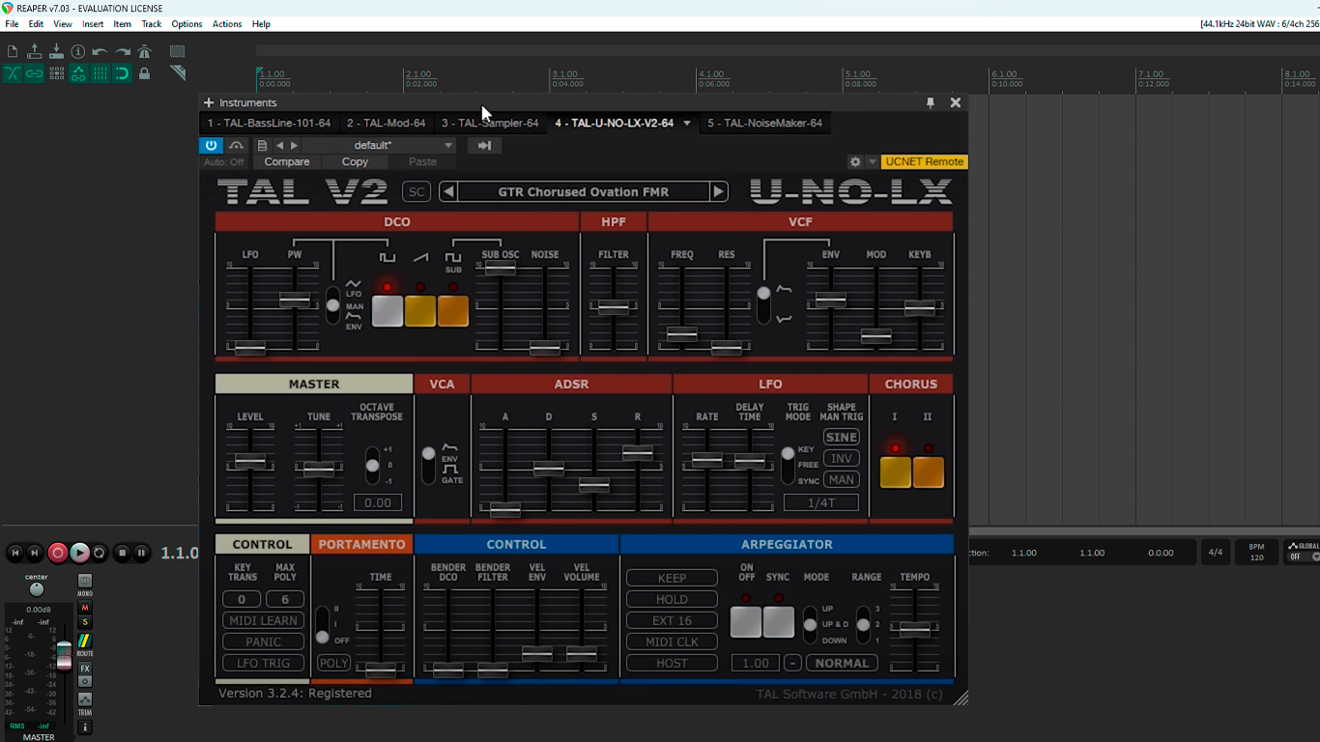Click the Open Project toolbar icon
1320x742 pixels.
tap(35, 51)
